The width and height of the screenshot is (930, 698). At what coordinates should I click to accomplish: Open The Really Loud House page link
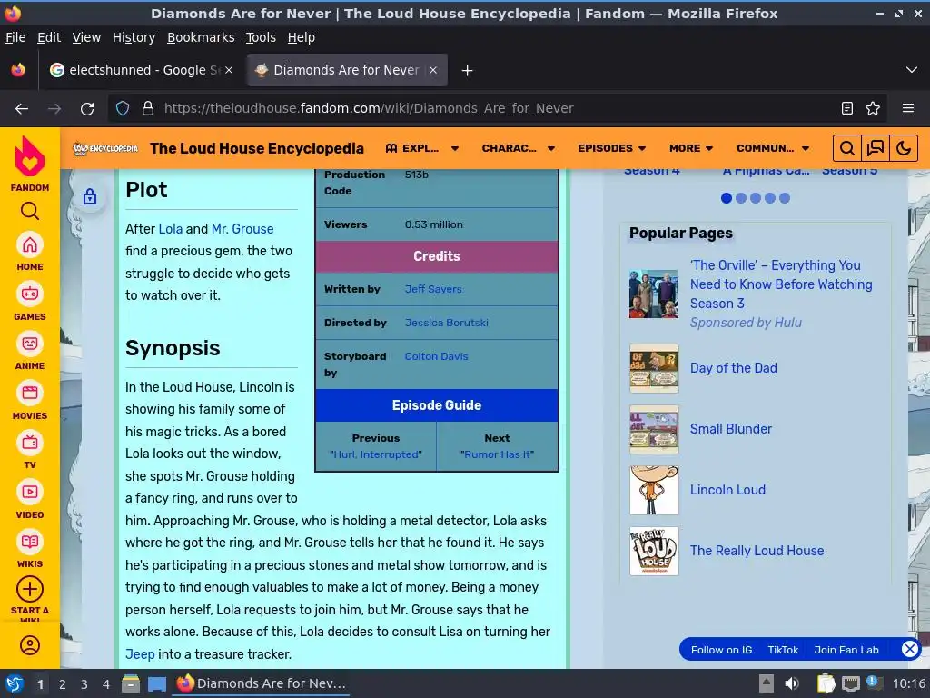(757, 551)
